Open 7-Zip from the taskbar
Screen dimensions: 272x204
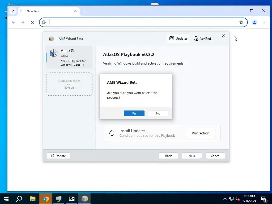(x=72, y=199)
